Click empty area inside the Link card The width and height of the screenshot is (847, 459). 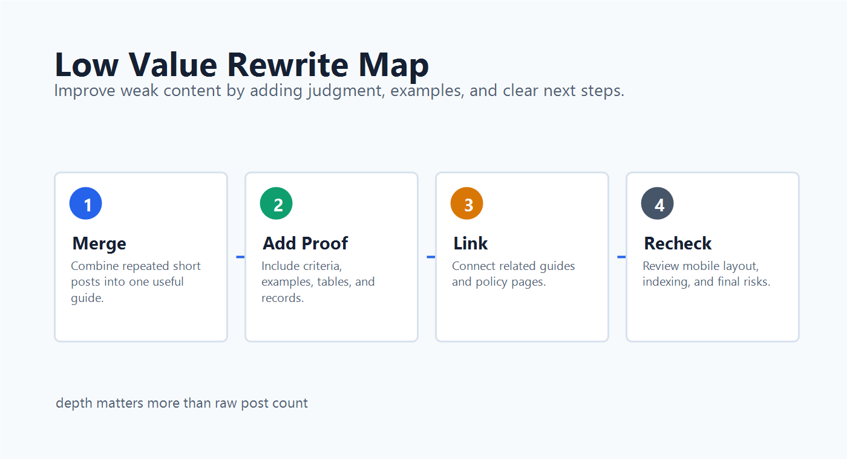(x=522, y=317)
